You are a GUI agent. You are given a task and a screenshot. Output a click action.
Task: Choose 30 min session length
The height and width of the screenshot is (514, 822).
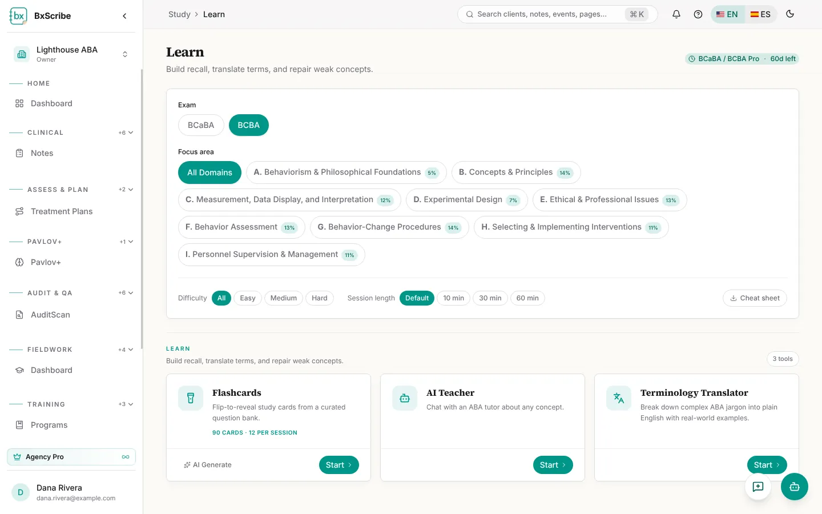click(490, 298)
